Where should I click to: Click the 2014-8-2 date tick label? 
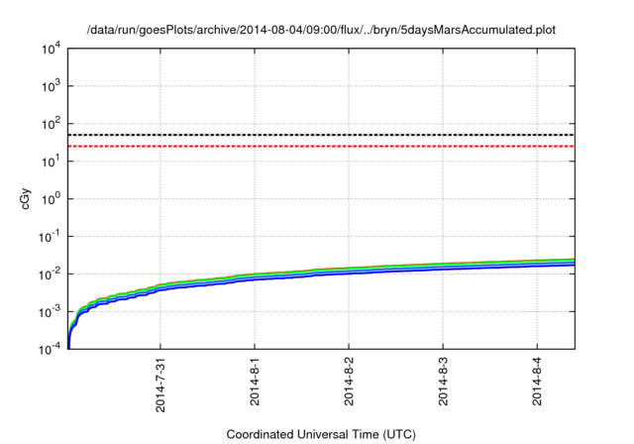[349, 381]
